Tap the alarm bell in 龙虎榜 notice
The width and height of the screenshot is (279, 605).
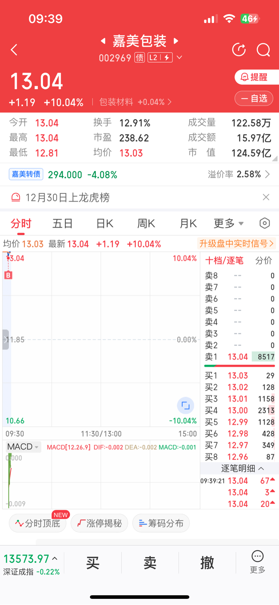click(x=16, y=197)
